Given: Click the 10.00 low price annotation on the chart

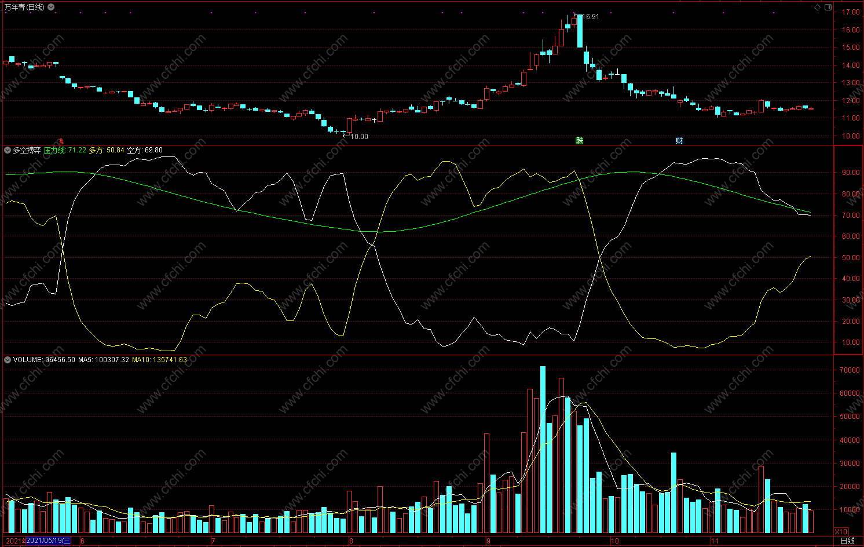Looking at the screenshot, I should coord(359,137).
